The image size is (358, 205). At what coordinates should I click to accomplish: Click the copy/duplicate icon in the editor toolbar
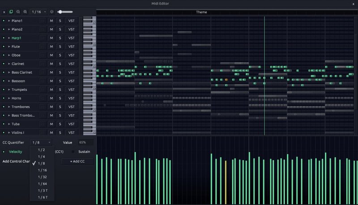point(11,12)
